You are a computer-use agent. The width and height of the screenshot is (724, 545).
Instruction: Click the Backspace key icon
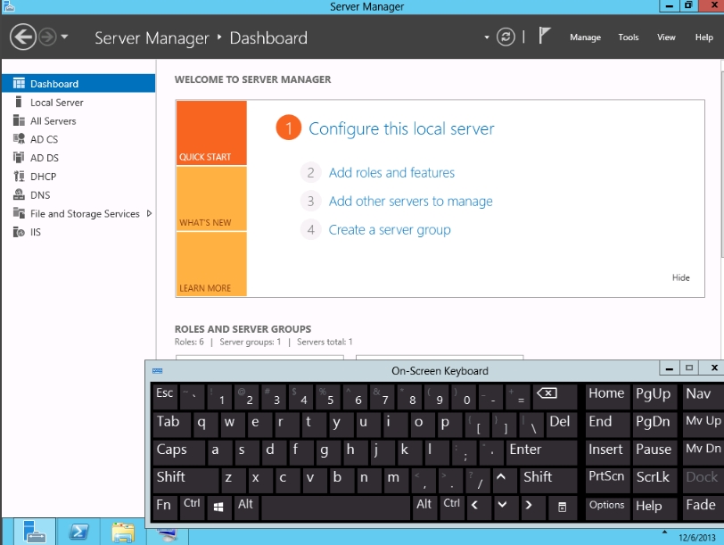(554, 396)
